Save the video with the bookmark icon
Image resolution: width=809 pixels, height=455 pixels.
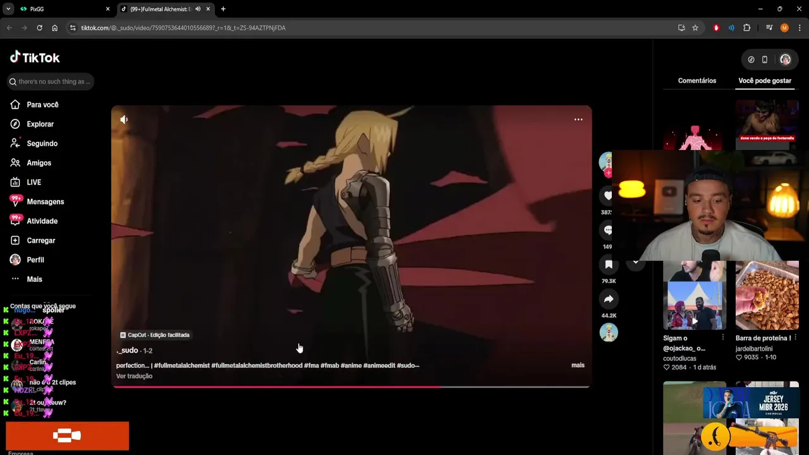coord(609,265)
